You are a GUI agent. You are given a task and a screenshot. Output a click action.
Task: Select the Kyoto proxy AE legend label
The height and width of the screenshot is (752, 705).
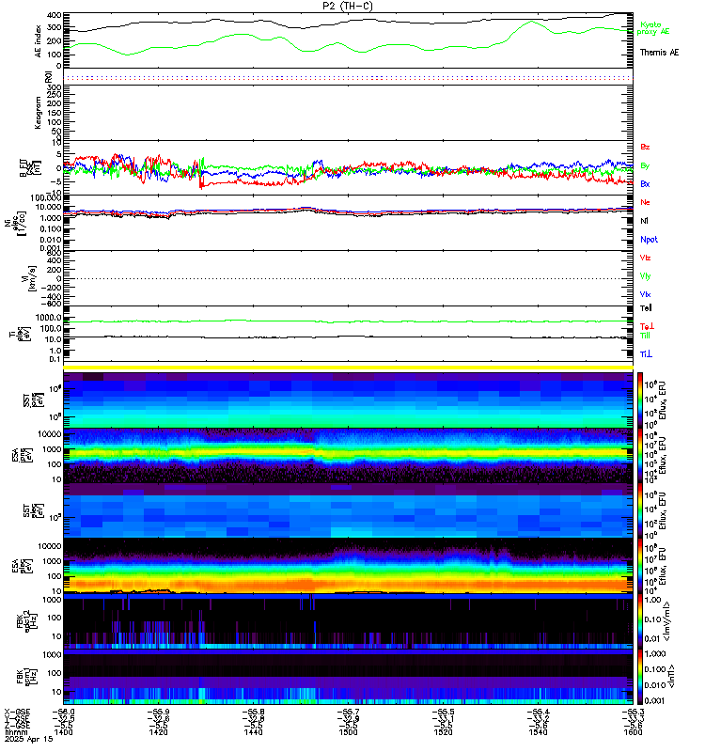click(x=652, y=28)
